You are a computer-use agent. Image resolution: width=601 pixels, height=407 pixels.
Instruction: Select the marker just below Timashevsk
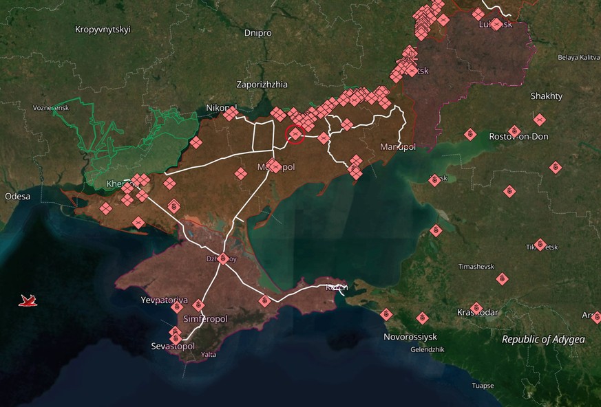pyautogui.click(x=502, y=279)
